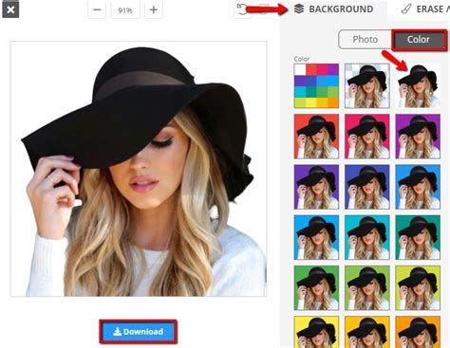Apply the light green background swatch
The width and height of the screenshot is (450, 348).
tap(367, 288)
